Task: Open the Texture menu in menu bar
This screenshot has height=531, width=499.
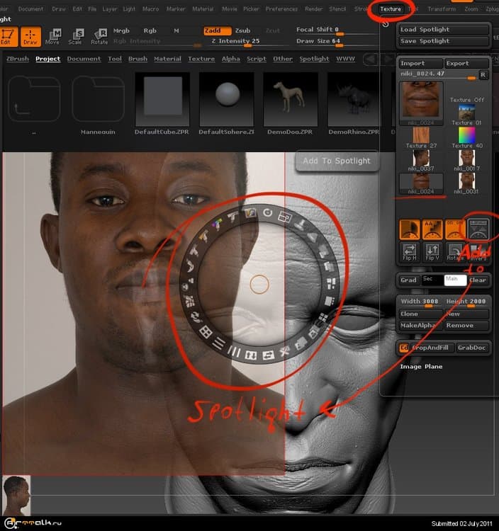Action: (x=390, y=9)
